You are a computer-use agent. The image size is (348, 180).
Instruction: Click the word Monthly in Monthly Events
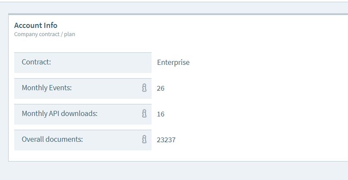[34, 88]
